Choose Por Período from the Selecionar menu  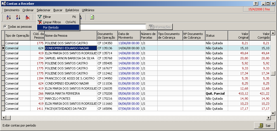(x=58, y=27)
